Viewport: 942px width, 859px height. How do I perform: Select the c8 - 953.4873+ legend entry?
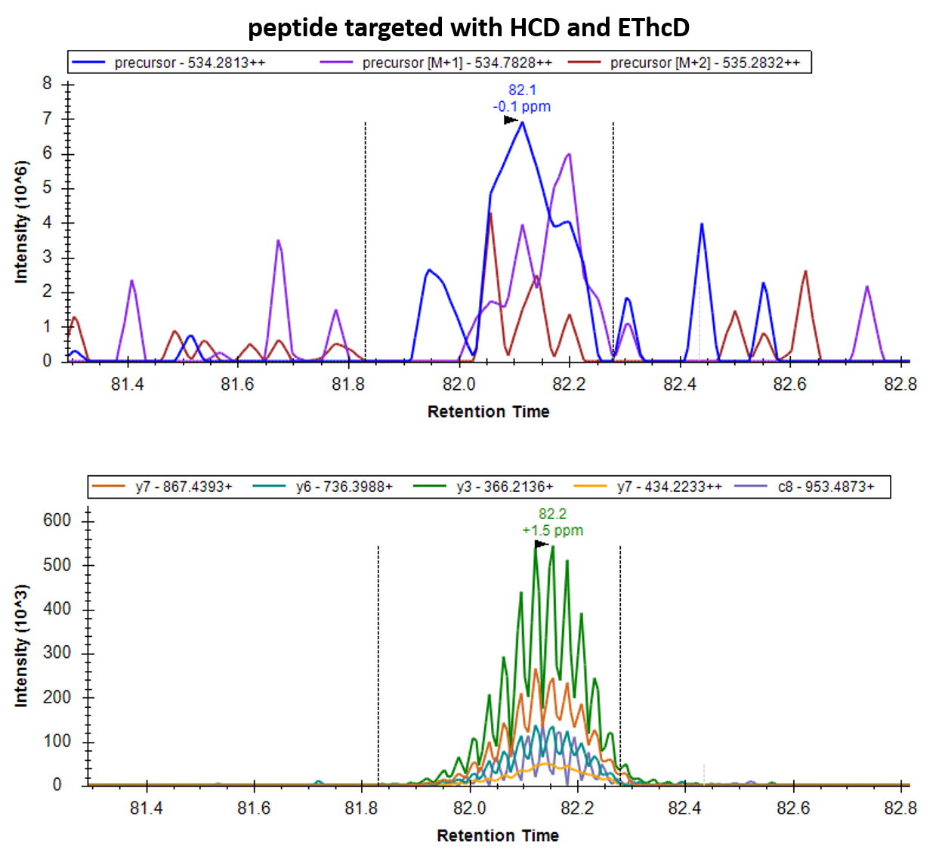point(826,487)
